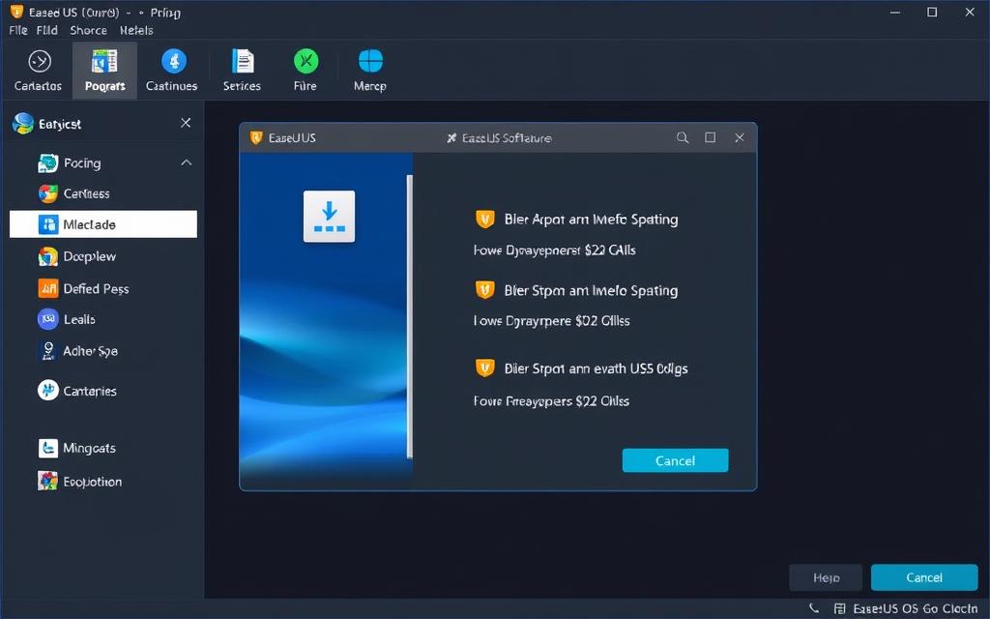Click Cancel in the EaseUUS dialog
The image size is (990, 619).
[x=675, y=460]
